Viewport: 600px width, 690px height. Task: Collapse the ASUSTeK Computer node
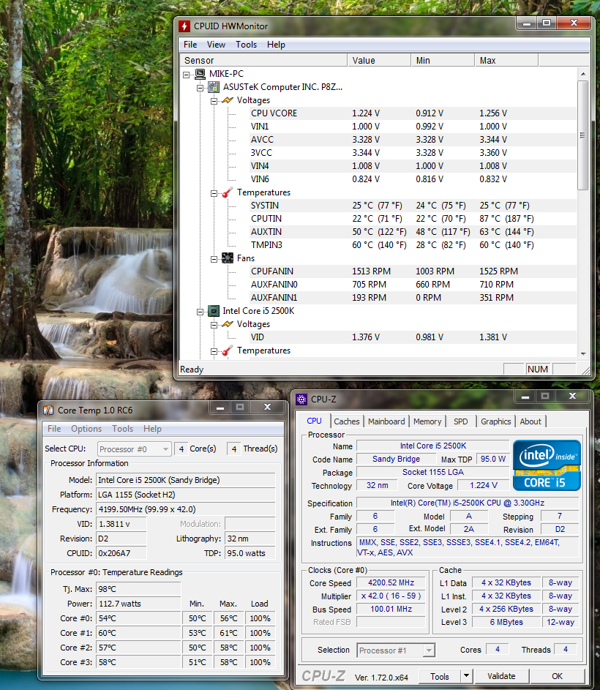200,88
